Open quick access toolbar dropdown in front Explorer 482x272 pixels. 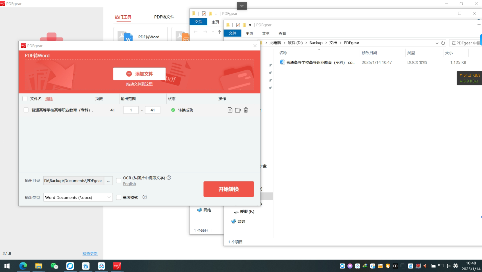point(250,25)
